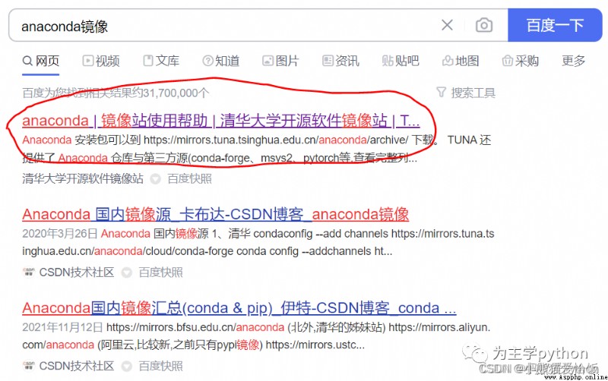Click the result count text 31,700,000个

[x=176, y=93]
